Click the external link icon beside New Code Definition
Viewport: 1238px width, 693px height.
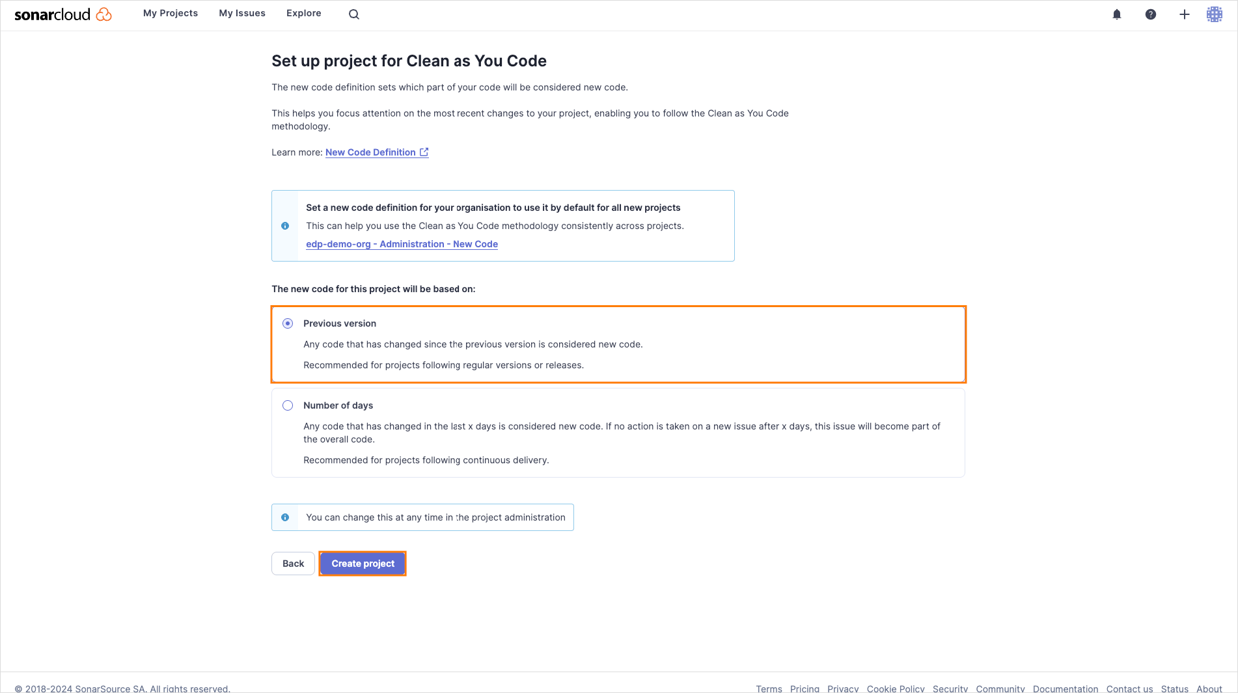pyautogui.click(x=424, y=152)
